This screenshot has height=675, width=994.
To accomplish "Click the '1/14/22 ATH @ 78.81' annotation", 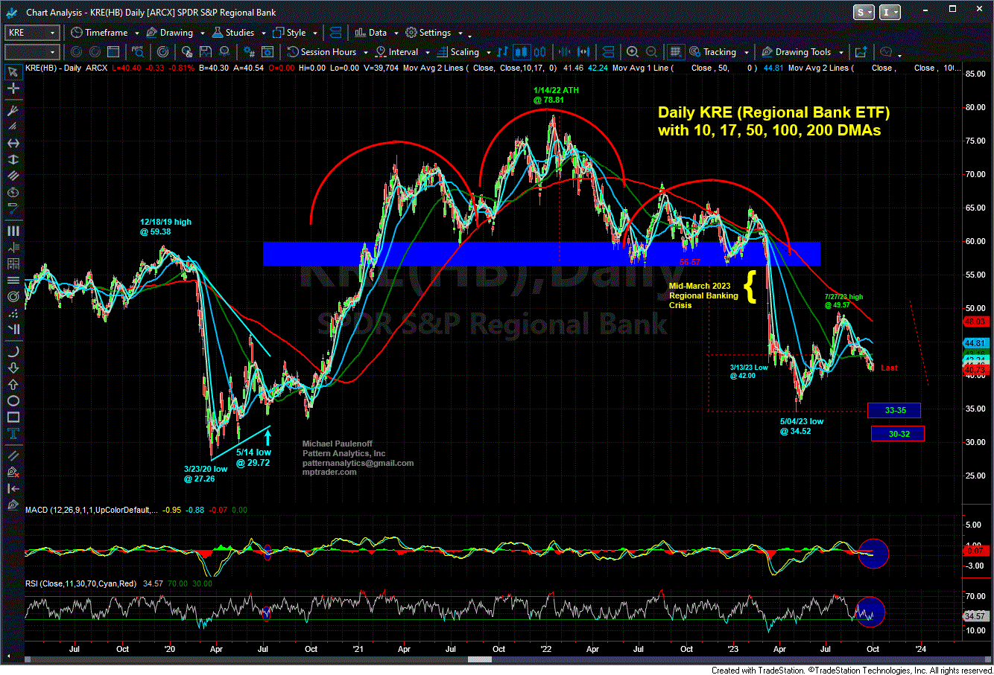I will pyautogui.click(x=556, y=95).
